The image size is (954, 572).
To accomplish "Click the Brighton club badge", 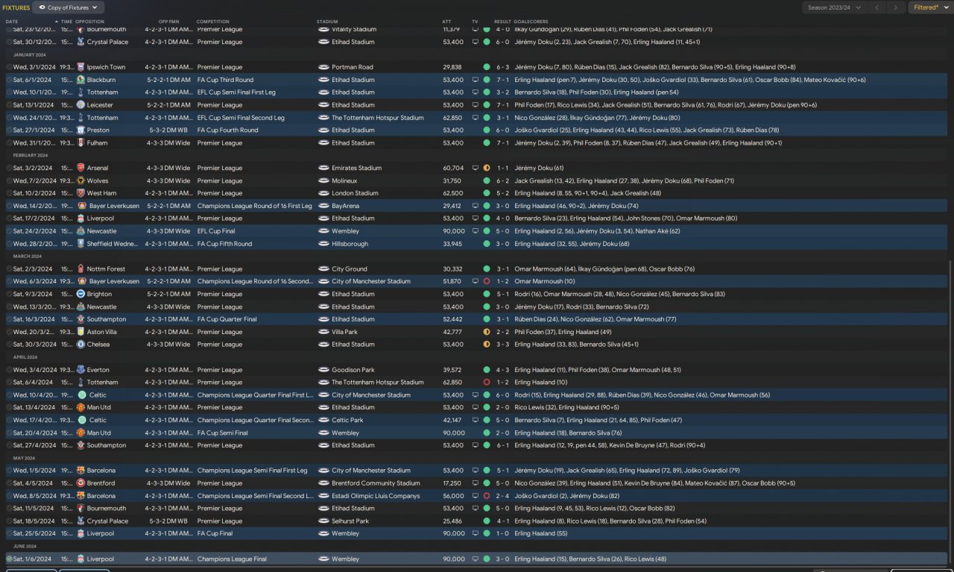I will (81, 295).
